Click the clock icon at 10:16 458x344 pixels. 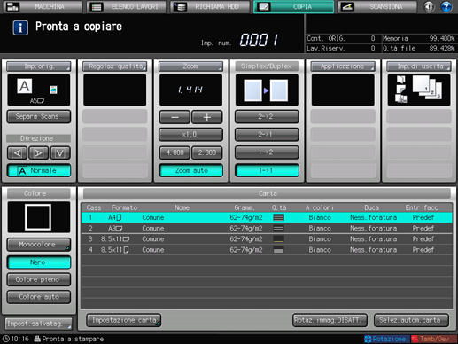click(x=6, y=339)
